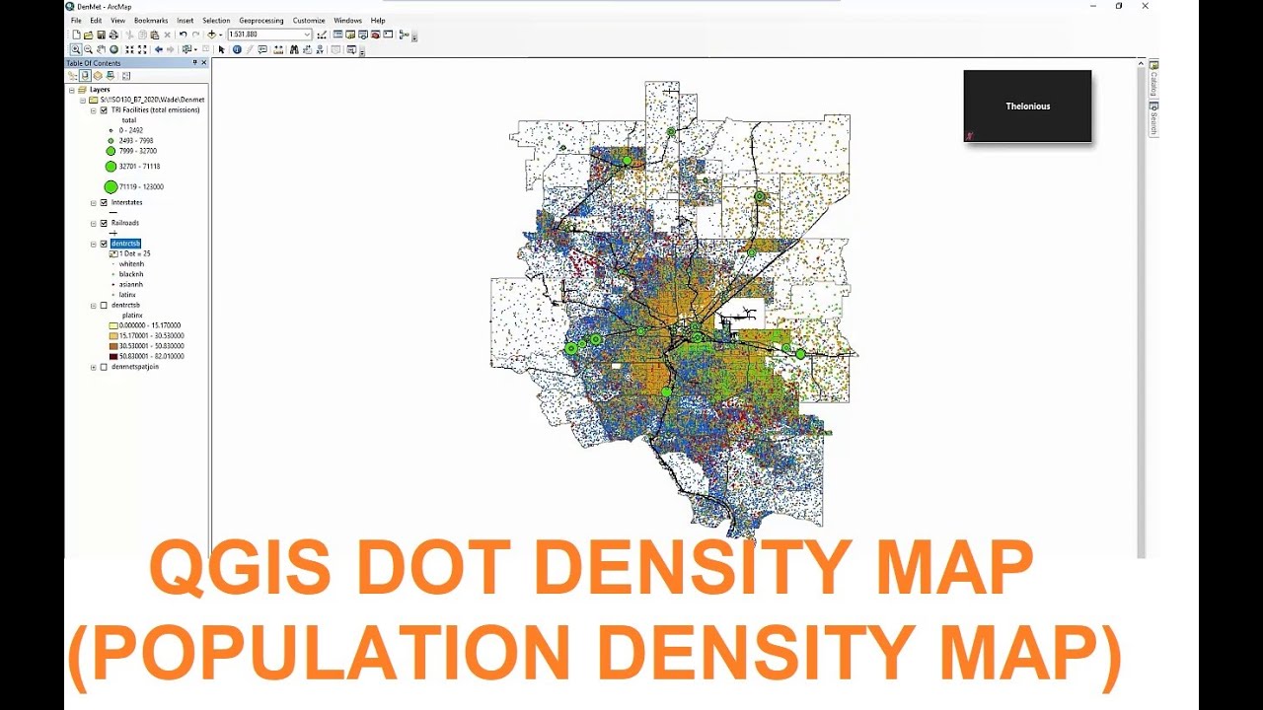Close the Table Of Contents panel
This screenshot has height=710, width=1263.
pos(204,63)
